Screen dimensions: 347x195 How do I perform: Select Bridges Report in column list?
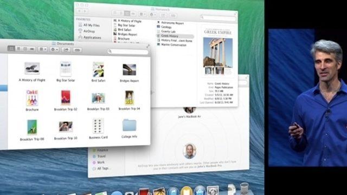pos(125,34)
